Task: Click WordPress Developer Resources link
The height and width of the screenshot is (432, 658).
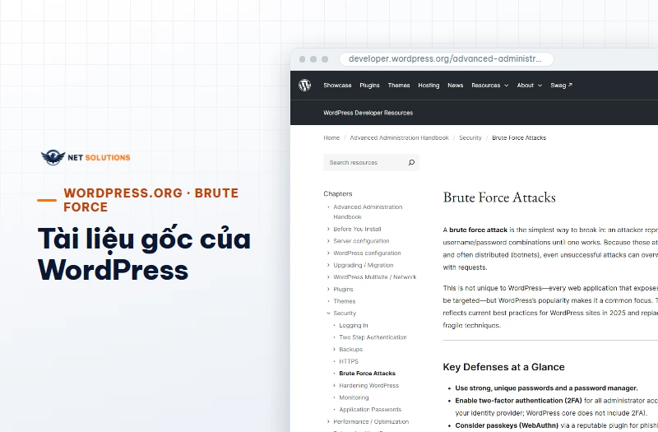Action: pos(368,113)
